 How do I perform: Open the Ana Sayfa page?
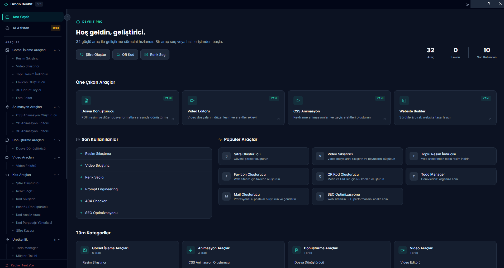[x=21, y=17]
